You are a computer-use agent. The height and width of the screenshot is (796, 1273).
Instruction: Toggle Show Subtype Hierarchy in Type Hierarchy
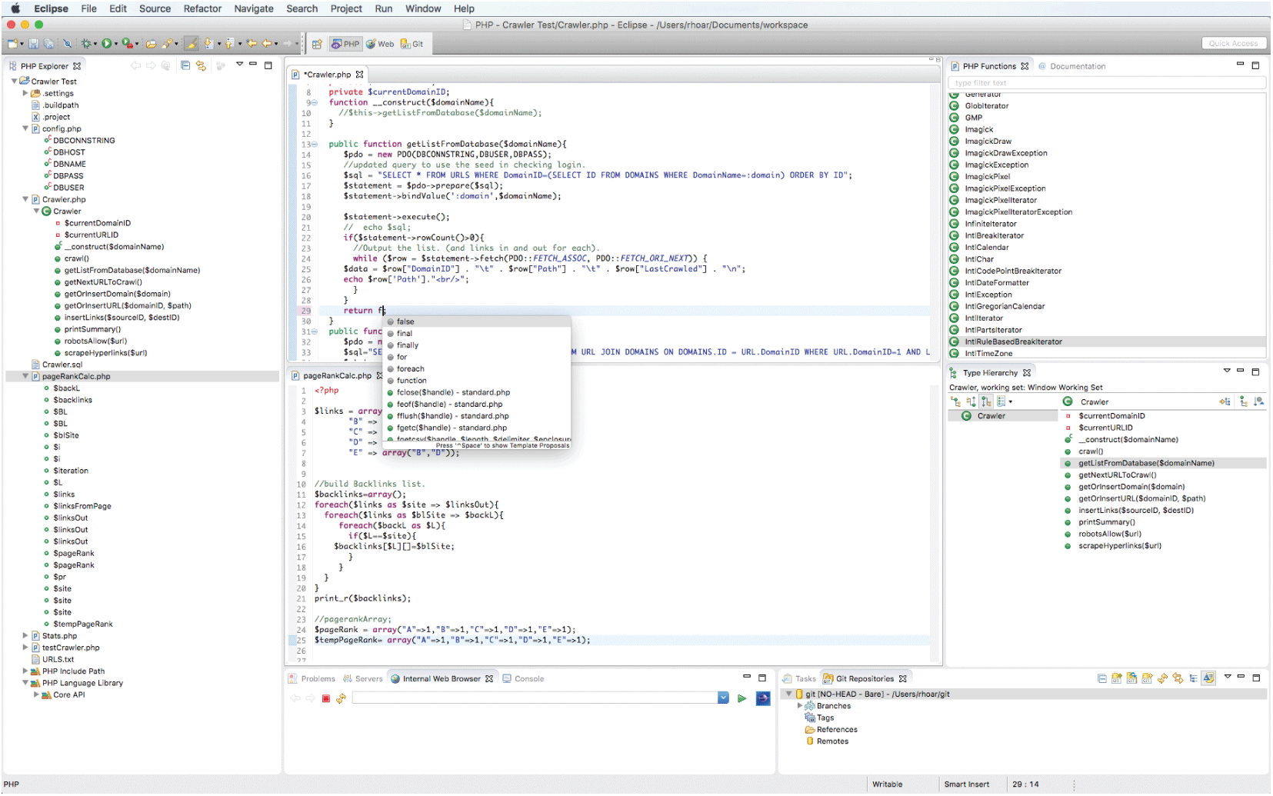pyautogui.click(x=986, y=401)
